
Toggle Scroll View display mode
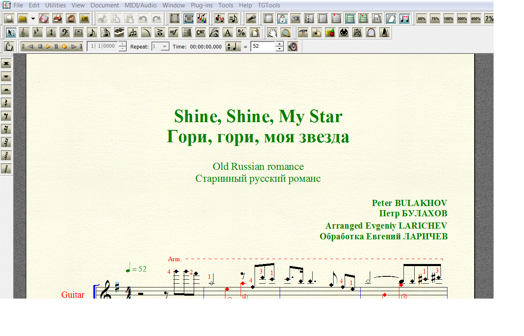[x=189, y=19]
